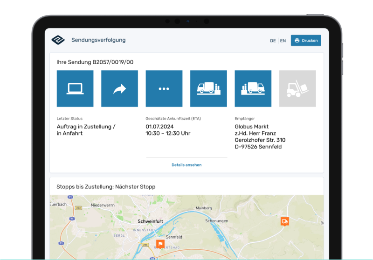The width and height of the screenshot is (373, 260).
Task: Click the ETA time 10:30 – 12:30 Uhr
Action: coord(168,133)
